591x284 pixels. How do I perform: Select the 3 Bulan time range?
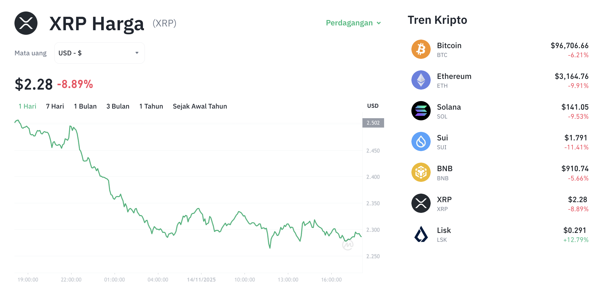118,106
